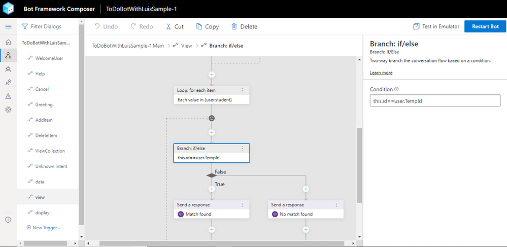Open the Loop: for each item options menu
Viewport: 507px width, 247px height.
pyautogui.click(x=242, y=90)
